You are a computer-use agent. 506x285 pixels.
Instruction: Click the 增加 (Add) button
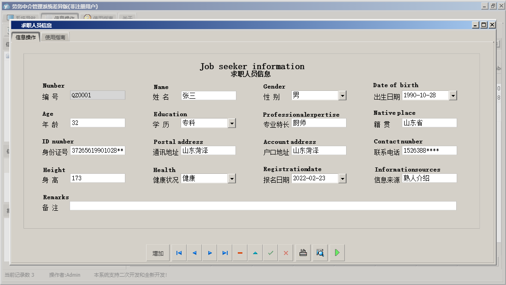click(x=158, y=253)
